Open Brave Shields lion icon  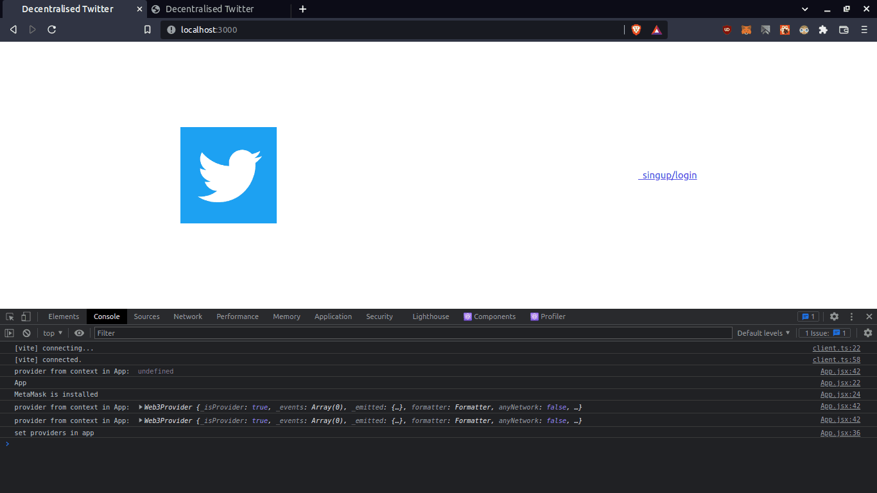tap(636, 30)
